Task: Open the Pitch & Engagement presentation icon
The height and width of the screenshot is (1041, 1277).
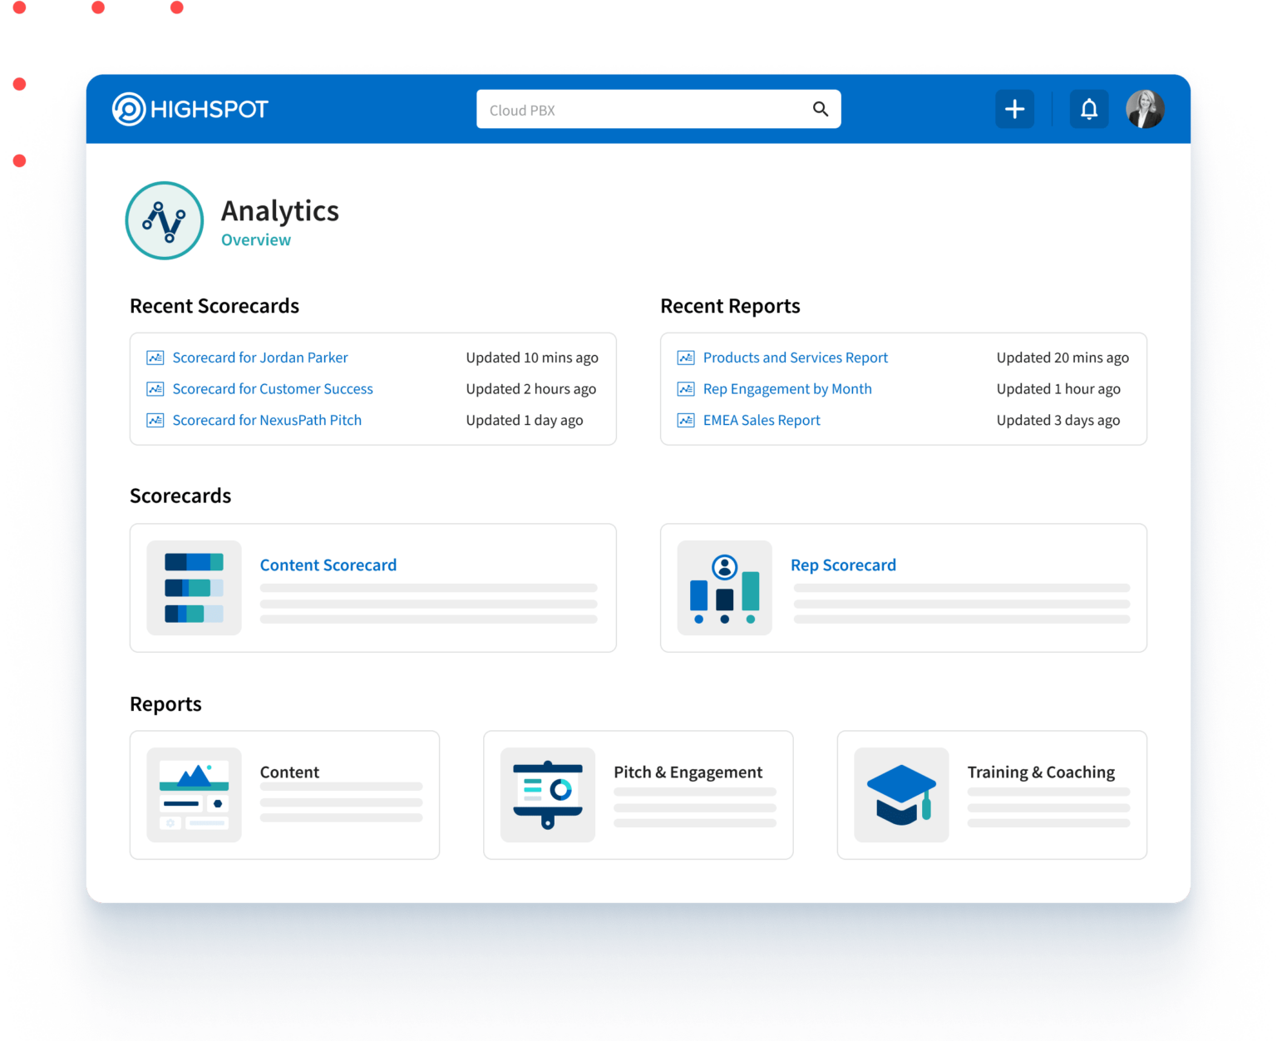Action: (547, 794)
